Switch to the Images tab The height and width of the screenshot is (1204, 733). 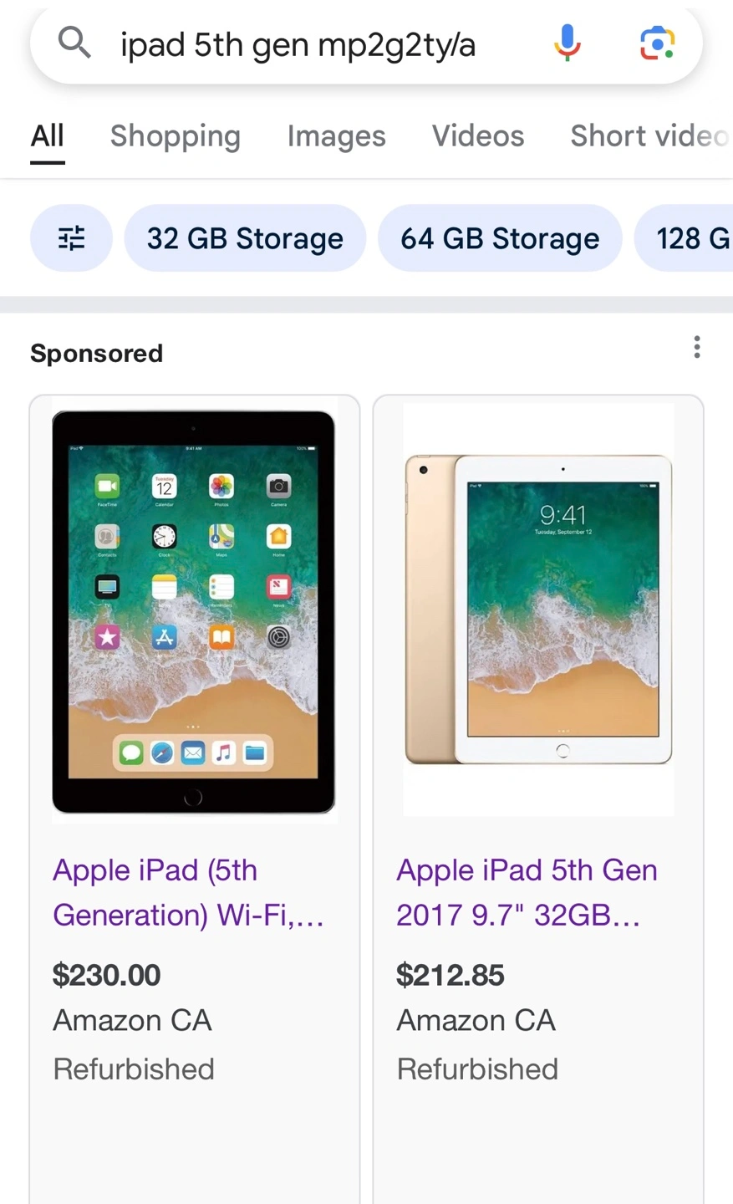click(336, 135)
